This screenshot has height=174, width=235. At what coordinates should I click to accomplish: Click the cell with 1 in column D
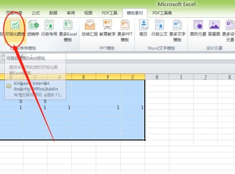(x=60, y=107)
